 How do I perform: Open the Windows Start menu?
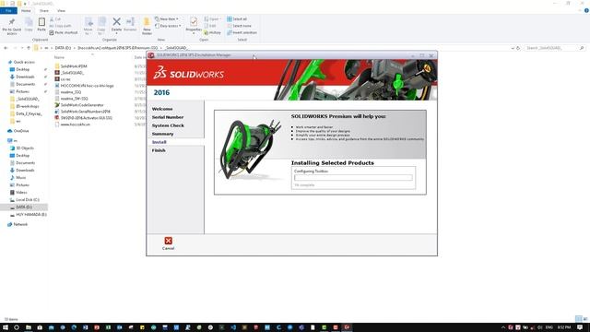click(x=6, y=327)
